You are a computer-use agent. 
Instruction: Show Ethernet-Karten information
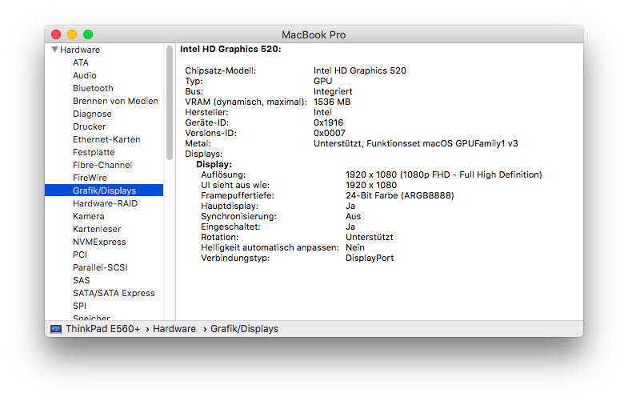pos(106,140)
